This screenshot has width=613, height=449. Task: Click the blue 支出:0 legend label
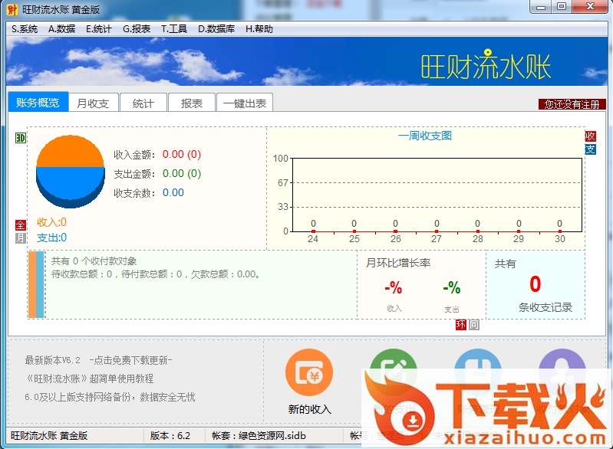click(51, 238)
